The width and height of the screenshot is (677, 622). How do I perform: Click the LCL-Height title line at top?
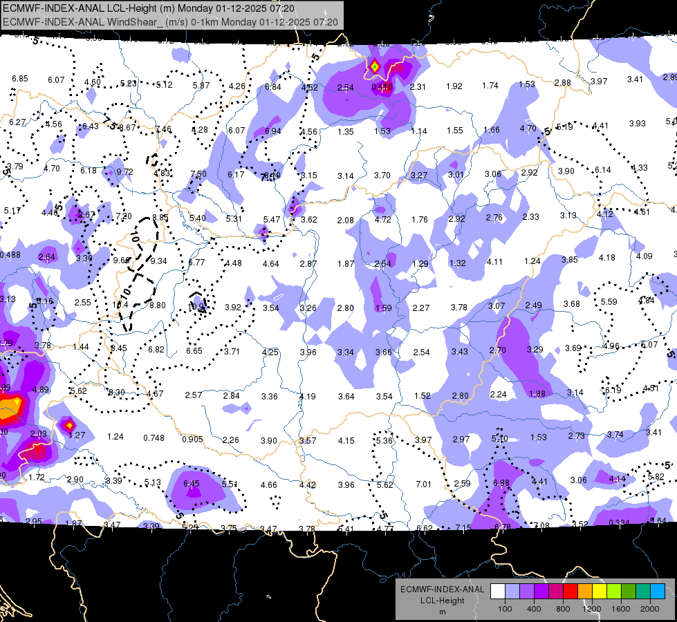[x=149, y=8]
